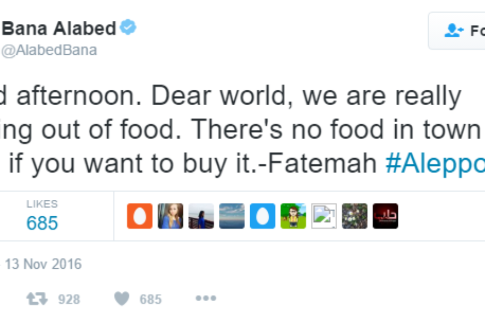This screenshot has height=323, width=485.
Task: Click the broken image placeholder avatar
Action: click(x=324, y=216)
